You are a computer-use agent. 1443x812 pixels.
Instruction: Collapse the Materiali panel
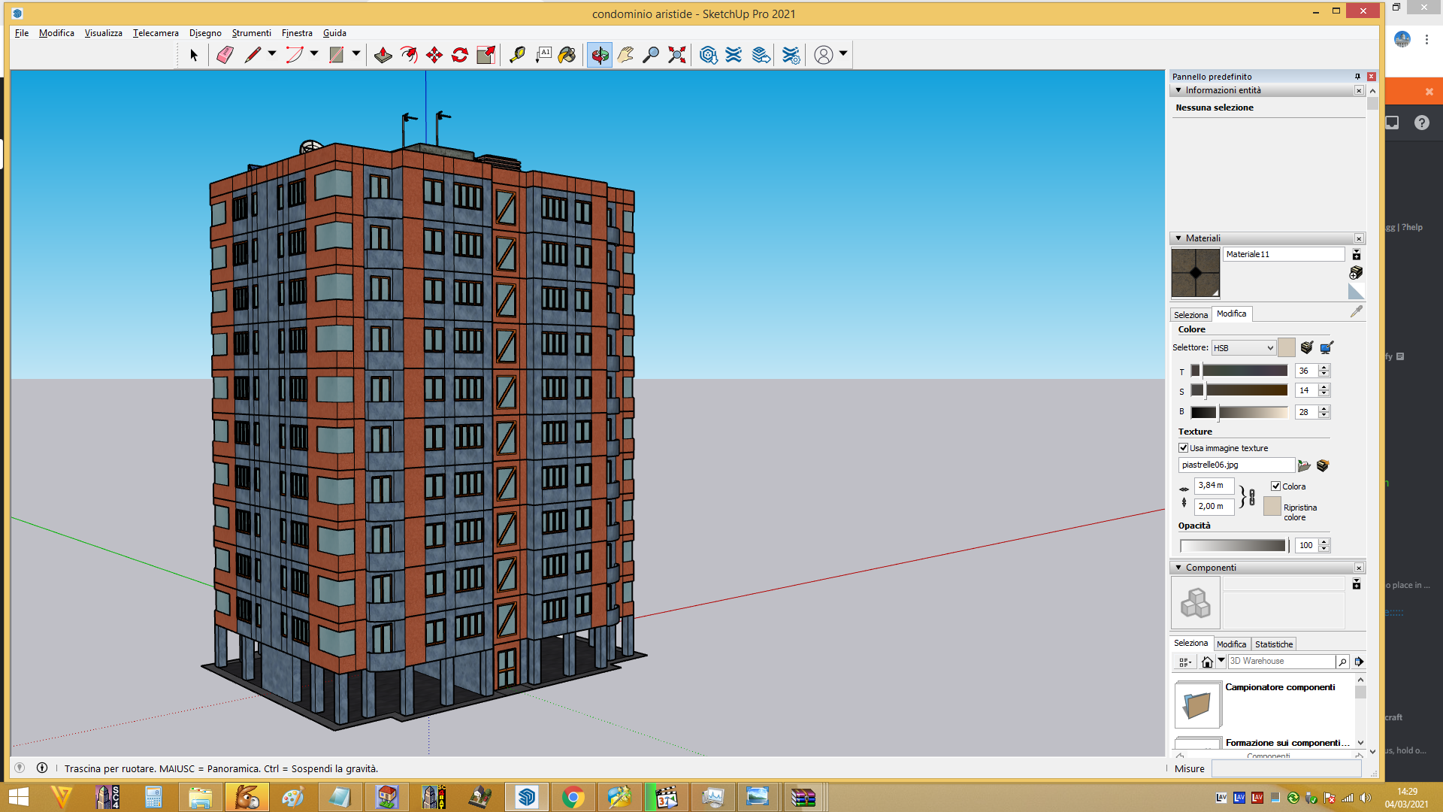coord(1178,238)
